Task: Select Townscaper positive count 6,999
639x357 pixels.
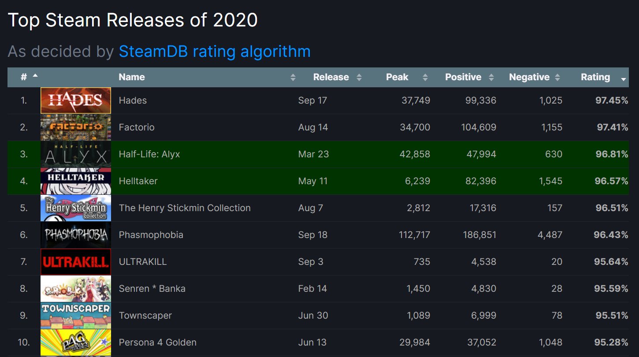Action: tap(483, 316)
